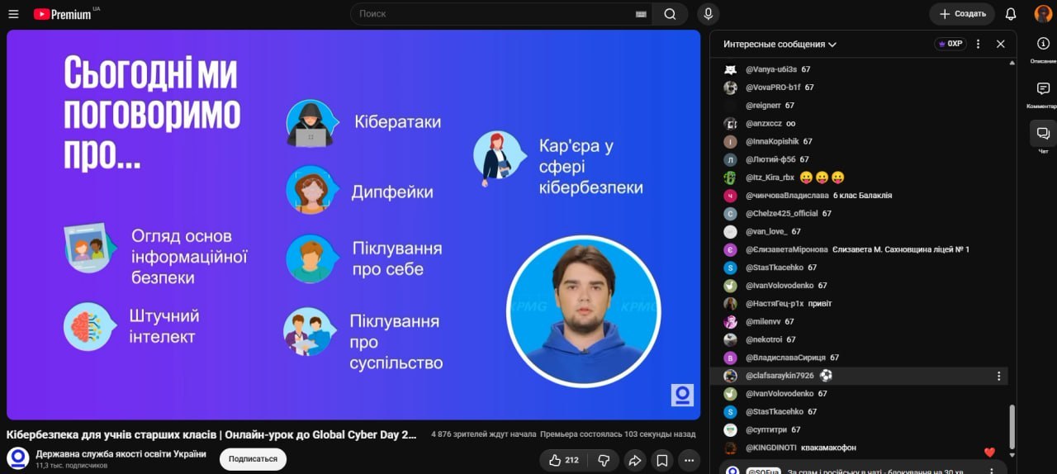
Task: Click the channel watermark logo in video corner
Action: [683, 395]
